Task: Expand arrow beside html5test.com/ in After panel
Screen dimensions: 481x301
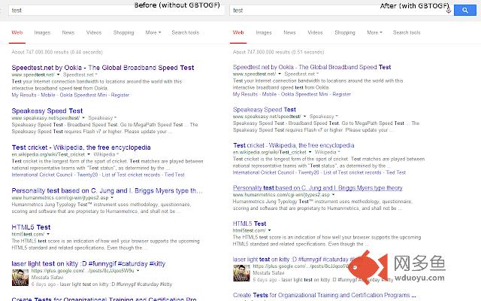Action: (x=269, y=230)
